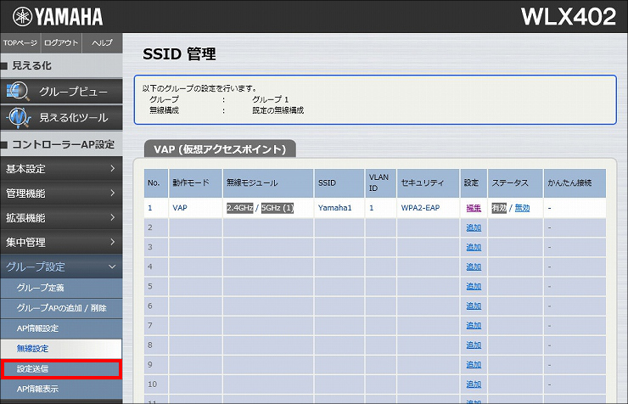Click 無効 link in row 1 status
The image size is (628, 404).
coord(522,208)
